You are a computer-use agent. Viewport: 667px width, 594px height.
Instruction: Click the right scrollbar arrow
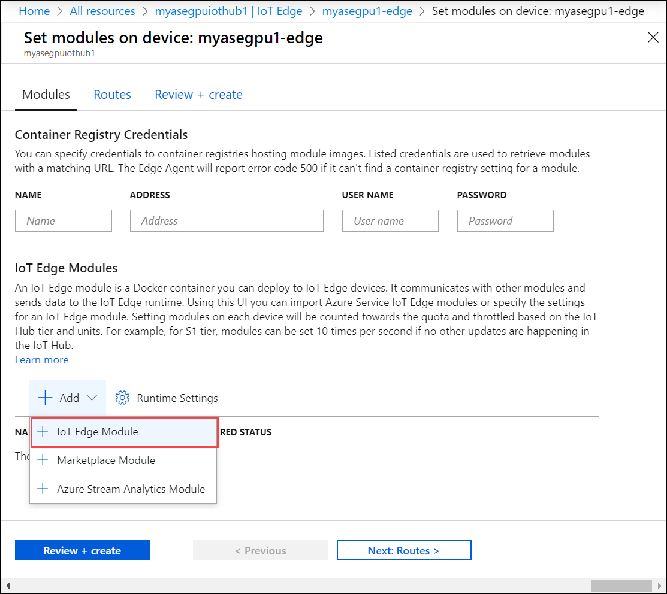pos(660,586)
